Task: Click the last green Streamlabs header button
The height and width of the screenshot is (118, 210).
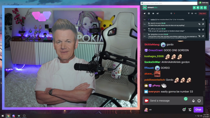Action: coord(205,8)
